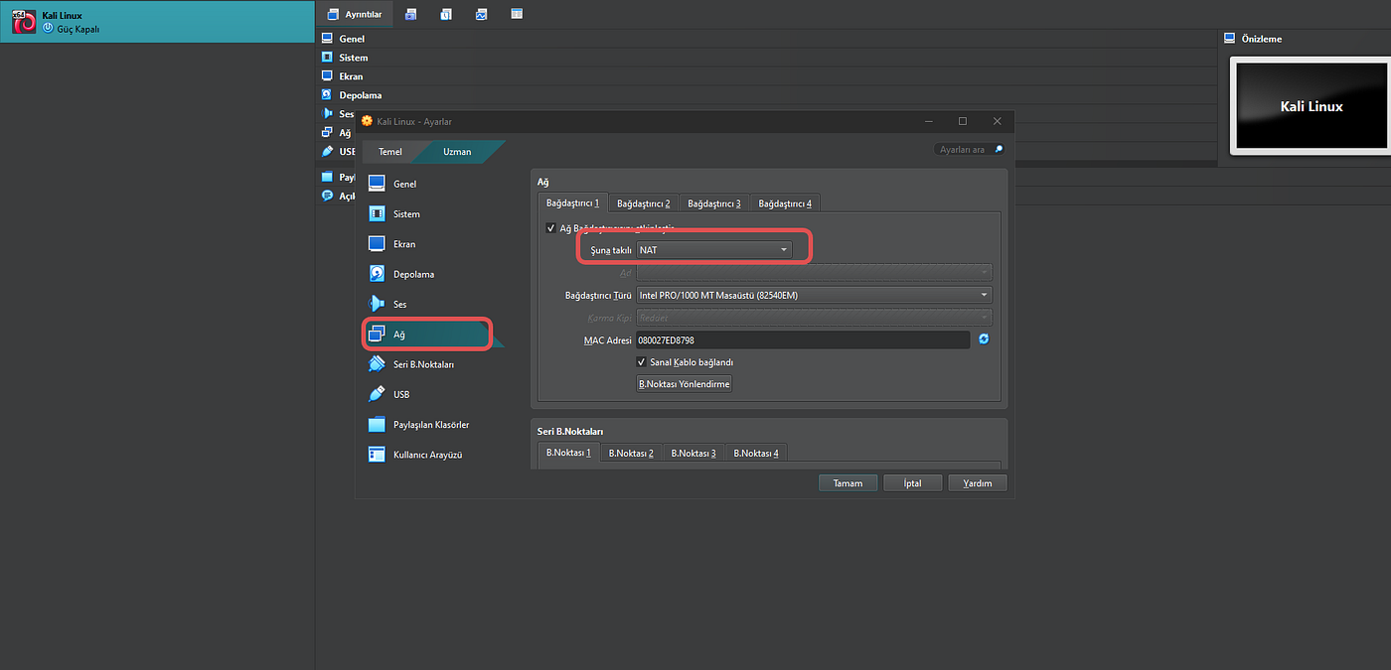
Task: Select the Ağ category in the dialog sidebar
Action: [427, 335]
